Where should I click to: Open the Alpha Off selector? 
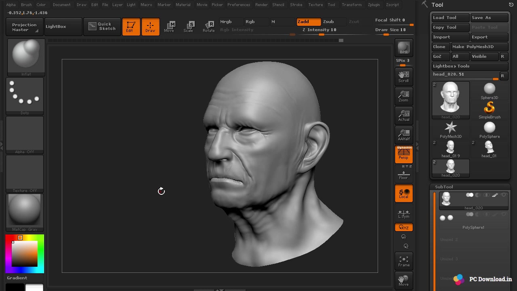coord(25,135)
